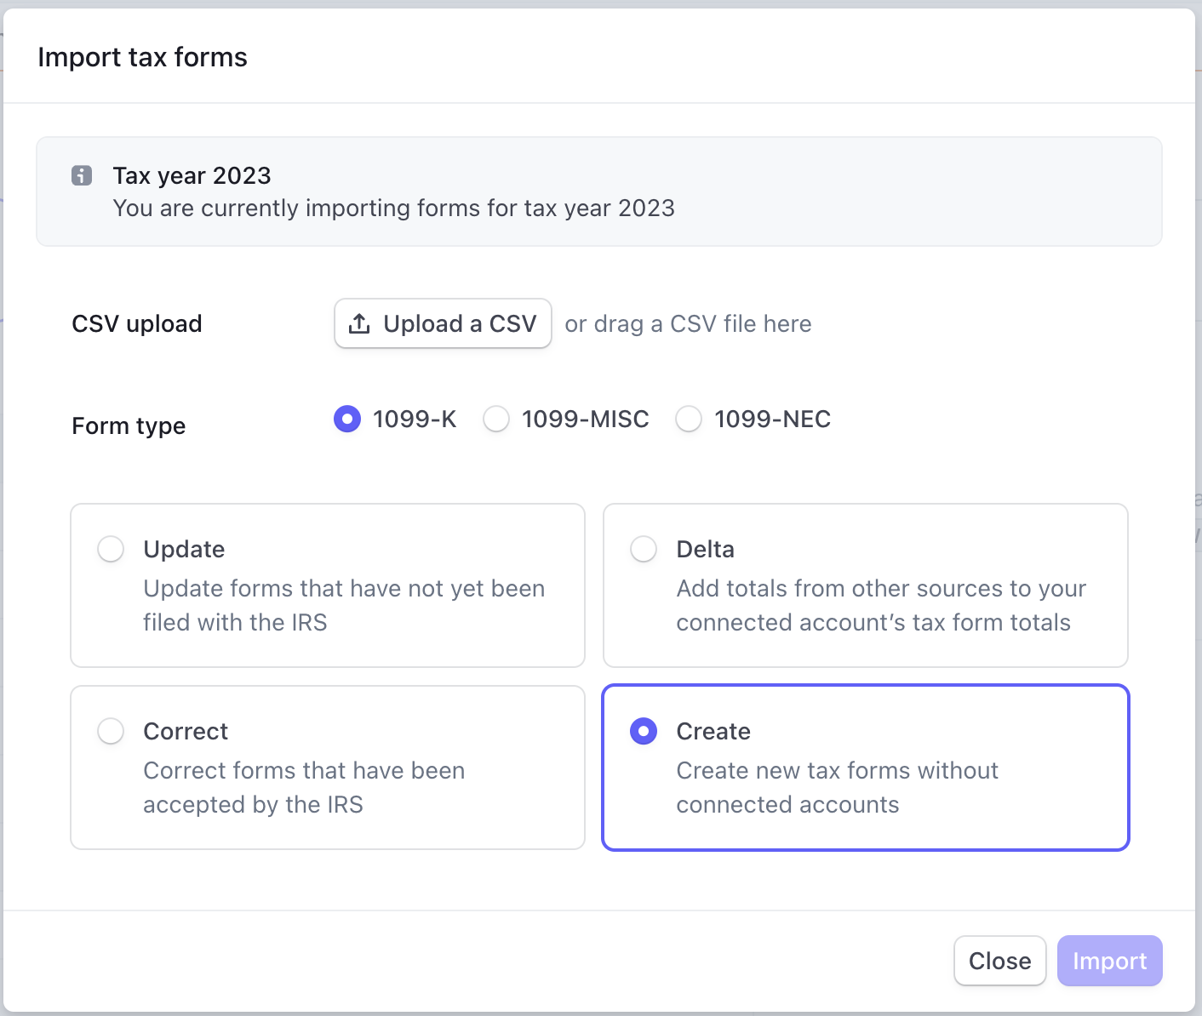Click 'Add totals from other sources' description
The width and height of the screenshot is (1202, 1016).
pyautogui.click(x=881, y=605)
